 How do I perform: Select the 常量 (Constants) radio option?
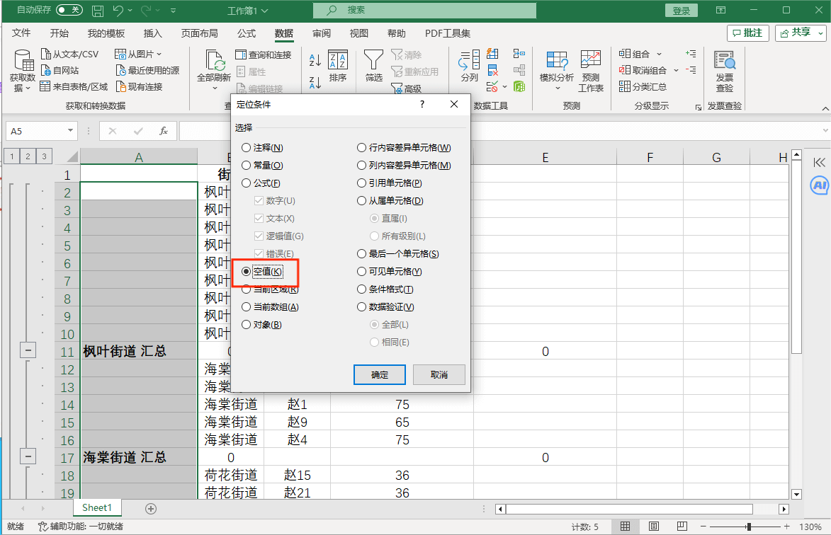point(246,166)
